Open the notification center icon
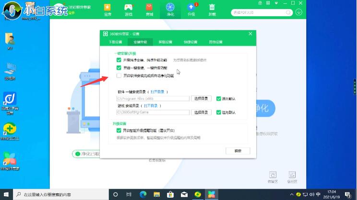Screen dimensions: 357x200 (348, 195)
